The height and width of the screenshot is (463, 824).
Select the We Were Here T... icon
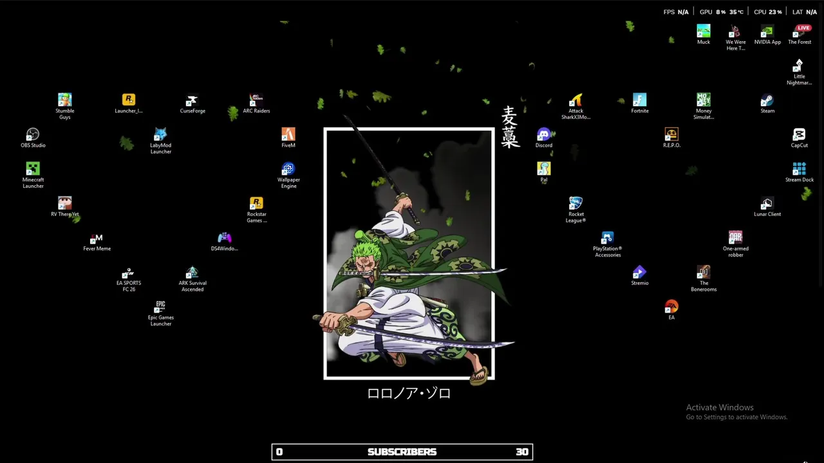pos(735,37)
